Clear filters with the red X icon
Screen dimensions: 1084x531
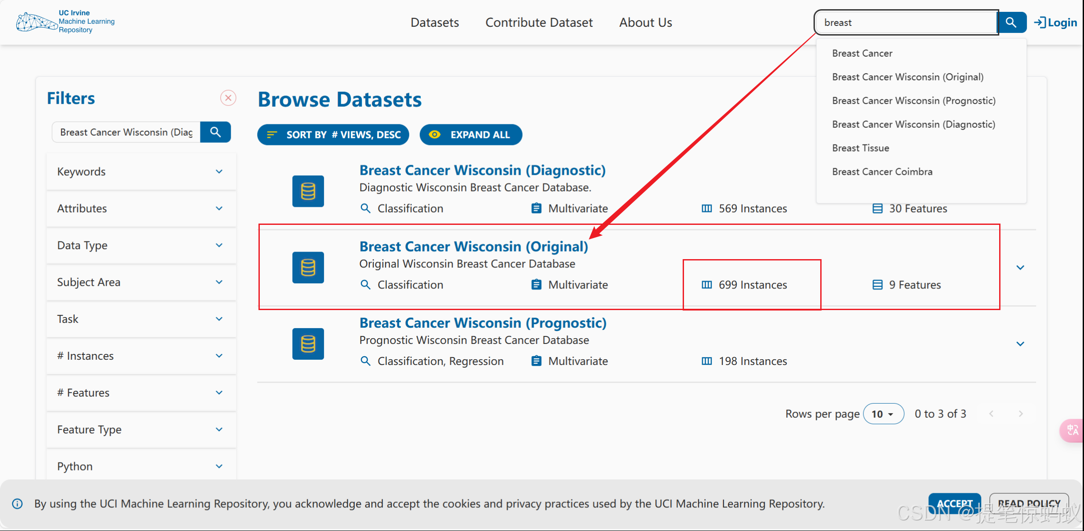click(228, 98)
